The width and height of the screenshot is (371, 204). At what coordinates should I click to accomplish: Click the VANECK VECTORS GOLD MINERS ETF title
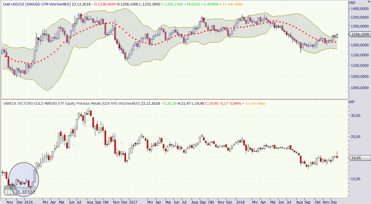(x=71, y=103)
